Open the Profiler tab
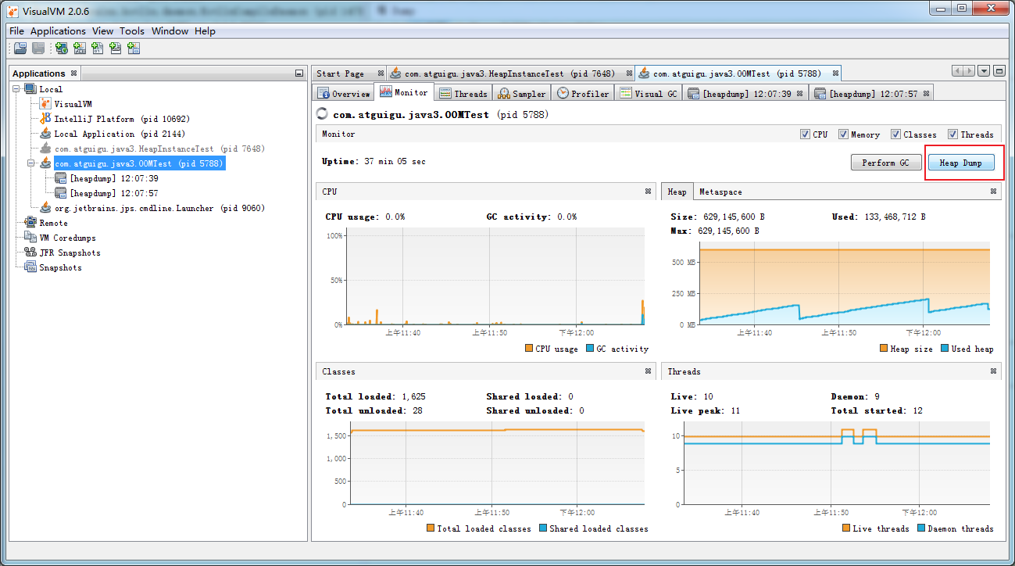Viewport: 1015px width, 566px height. [x=583, y=94]
